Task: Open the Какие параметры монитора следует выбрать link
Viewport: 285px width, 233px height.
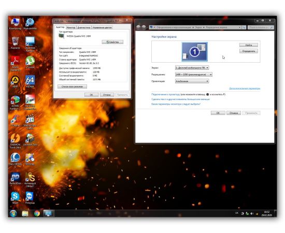Action: click(176, 104)
